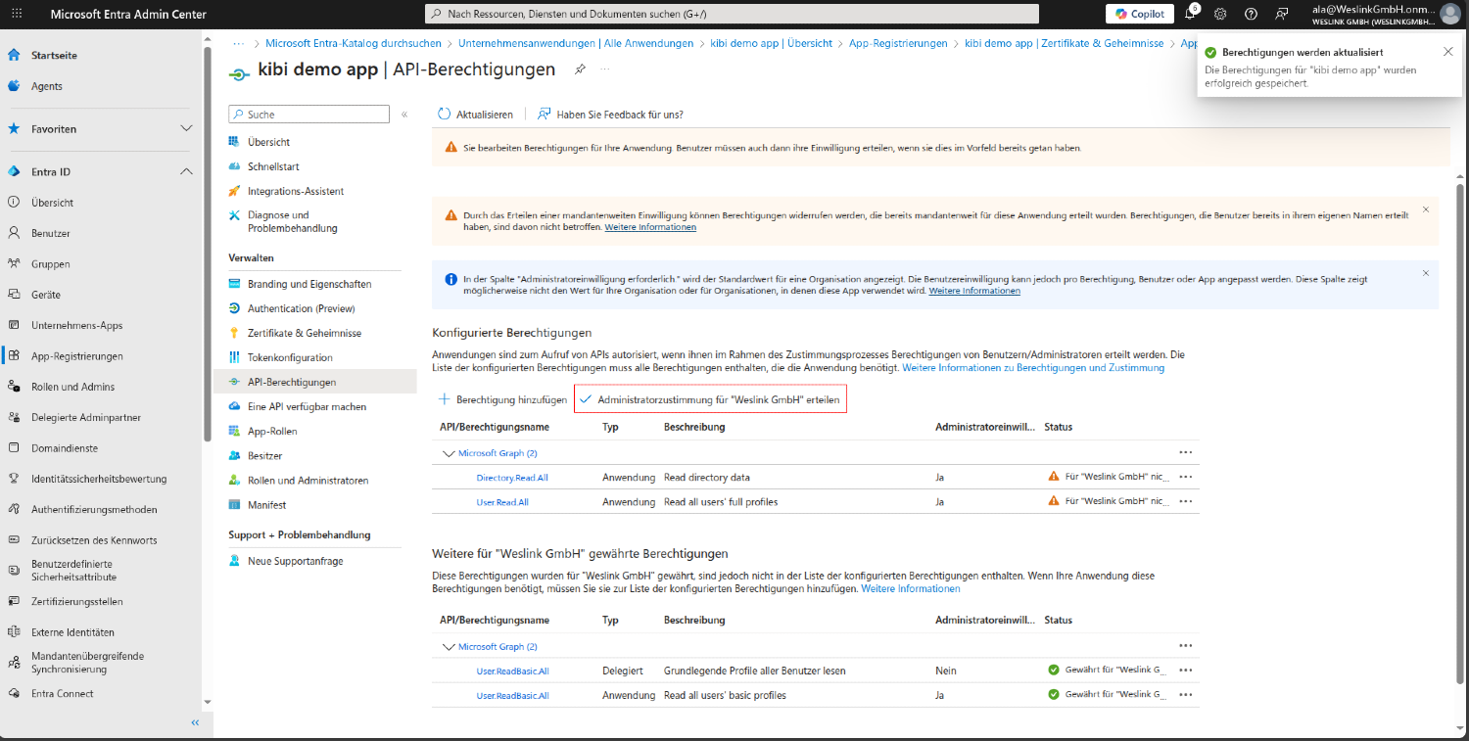Open Gruppen in the sidebar
The height and width of the screenshot is (741, 1469).
pyautogui.click(x=51, y=264)
